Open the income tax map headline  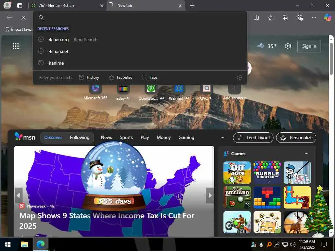coord(107,221)
